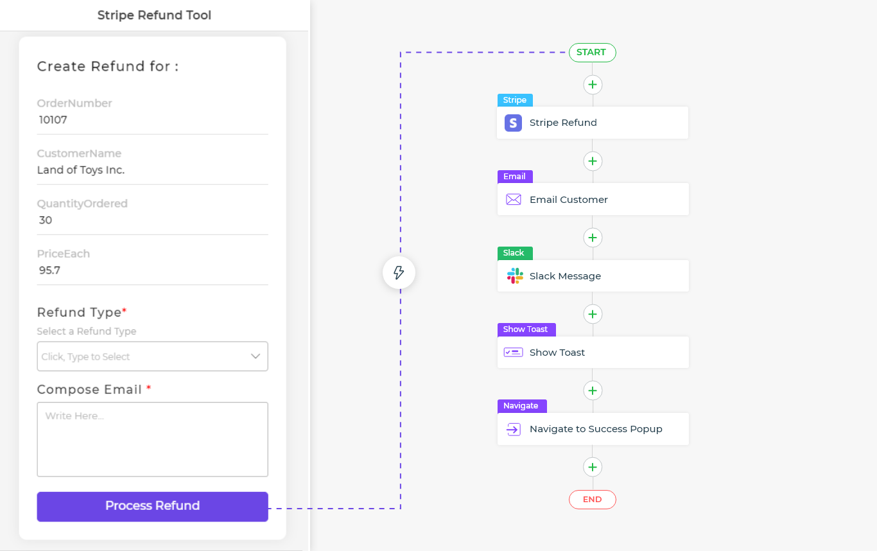Select the blue Stripe tag label
877x551 pixels.
515,100
